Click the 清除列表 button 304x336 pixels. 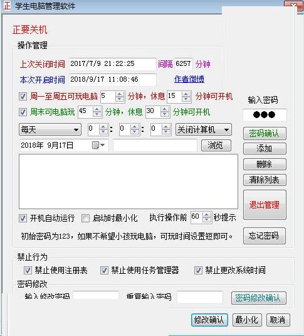pyautogui.click(x=265, y=180)
